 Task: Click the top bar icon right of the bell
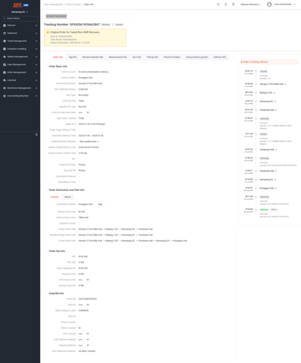coord(234,4)
